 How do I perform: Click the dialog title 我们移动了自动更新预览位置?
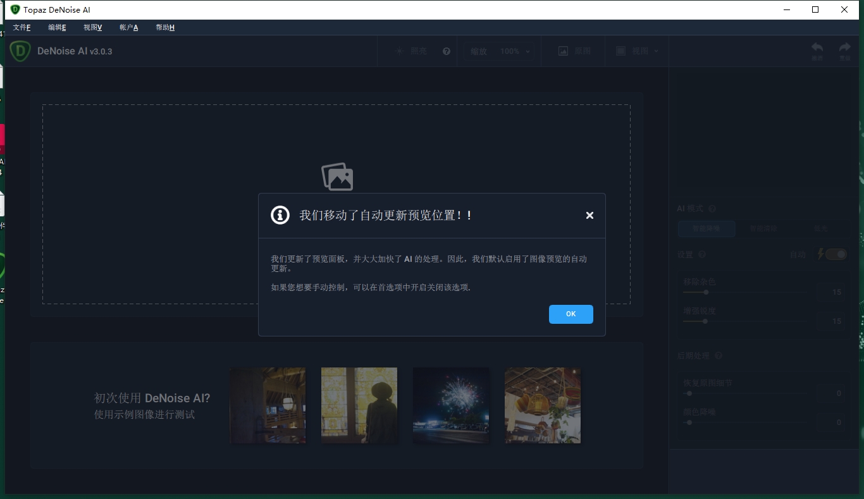(386, 215)
